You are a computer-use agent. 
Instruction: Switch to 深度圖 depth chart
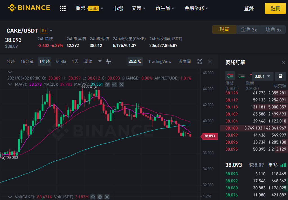tap(184, 62)
